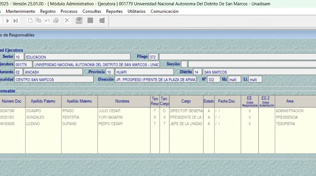Delete with the X toolbar icon
This screenshot has width=316, height=176.
pos(67,20)
